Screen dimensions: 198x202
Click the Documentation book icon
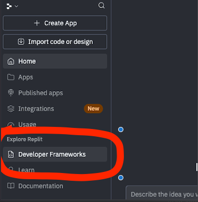point(11,186)
